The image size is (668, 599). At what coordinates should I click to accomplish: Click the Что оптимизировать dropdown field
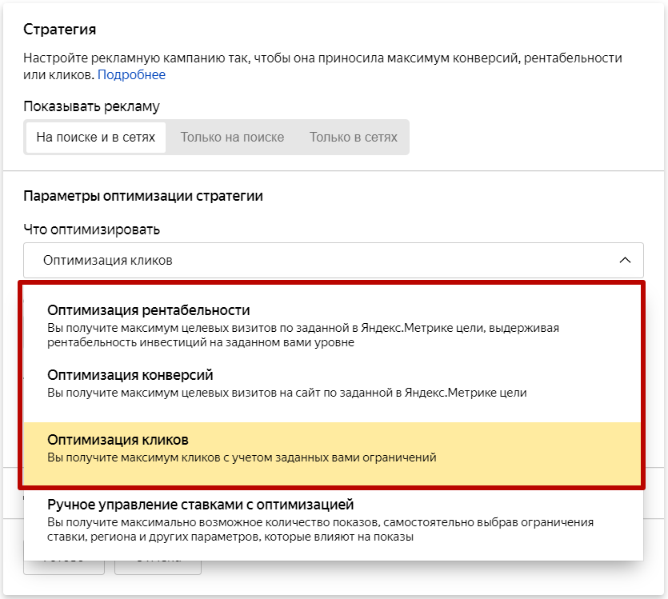320,261
